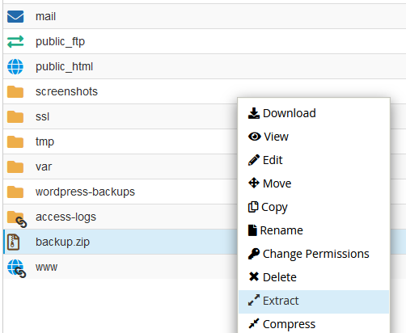Click the access-logs symlink folder icon
This screenshot has height=333, width=406.
pos(17,219)
